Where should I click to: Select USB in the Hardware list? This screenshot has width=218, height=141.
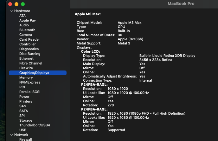coord(23,130)
